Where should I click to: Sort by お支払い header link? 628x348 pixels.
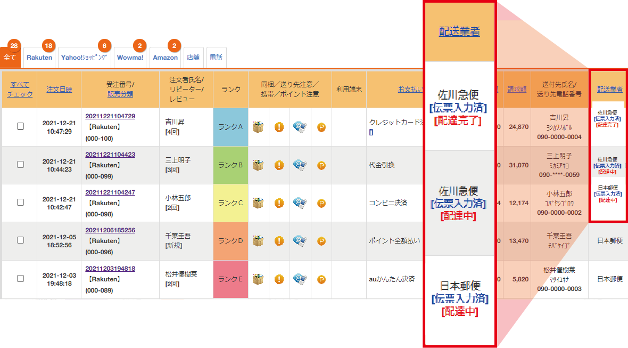point(410,89)
